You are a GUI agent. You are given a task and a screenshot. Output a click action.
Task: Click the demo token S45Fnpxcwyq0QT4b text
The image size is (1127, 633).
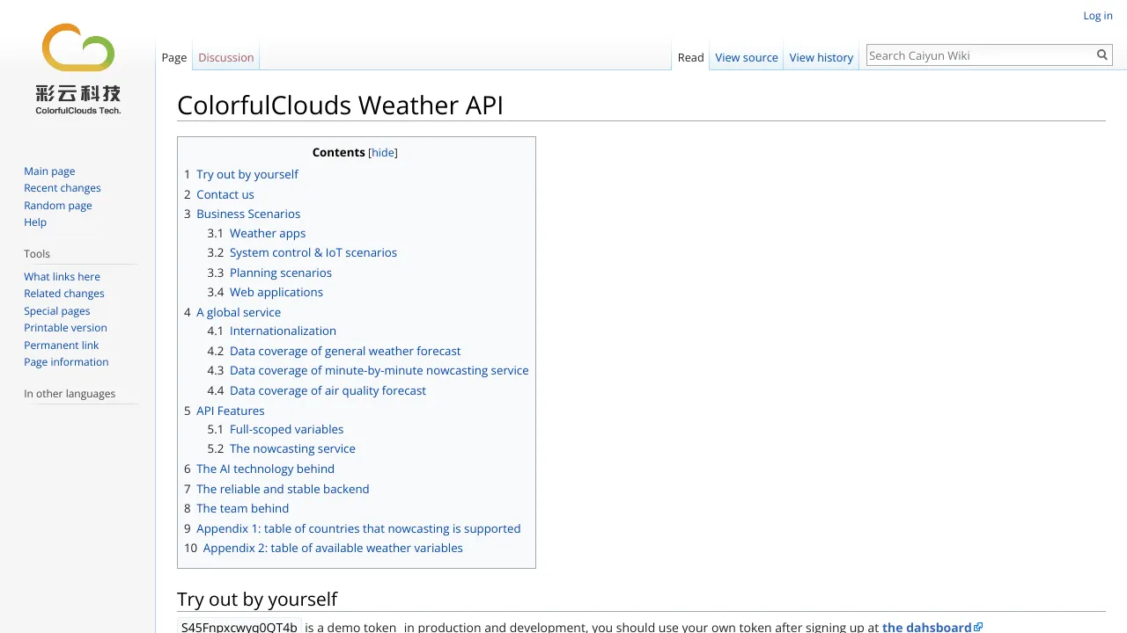click(239, 627)
